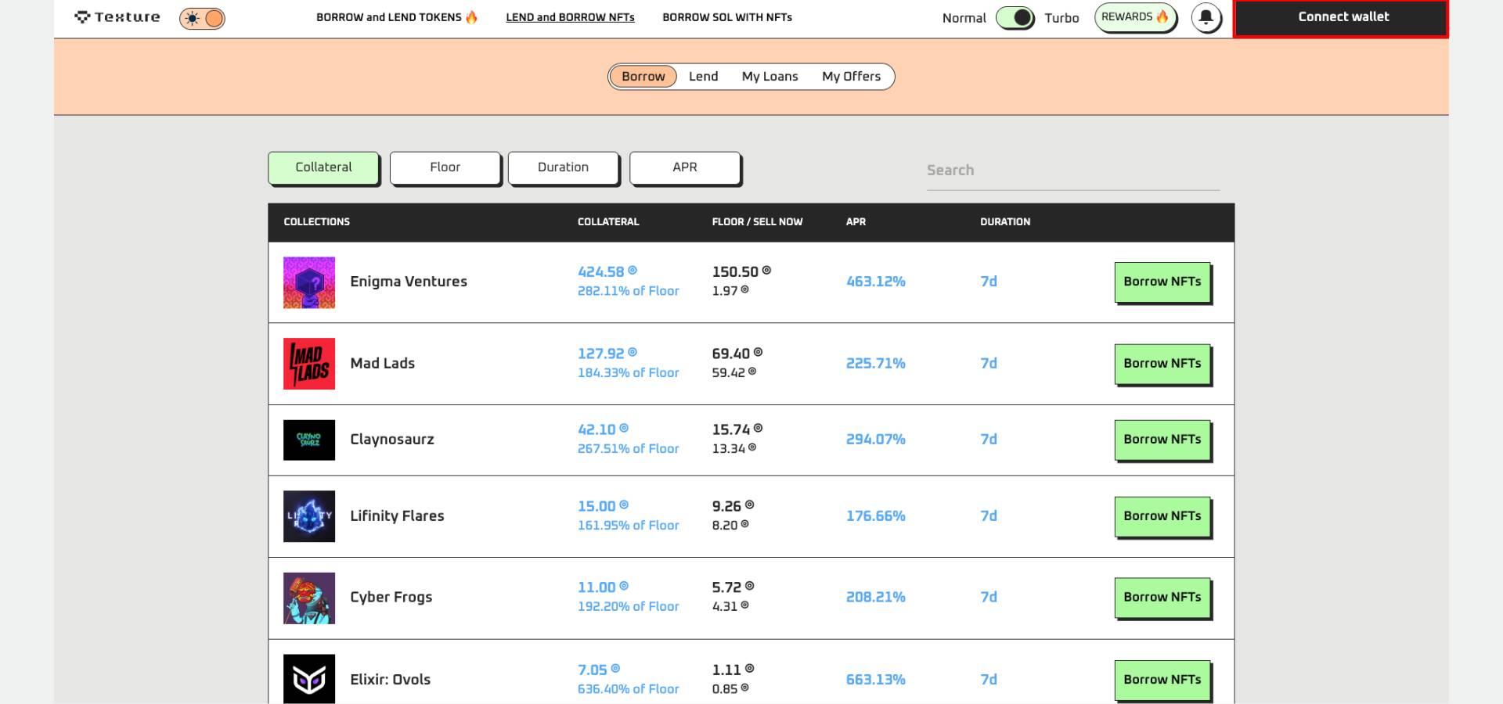Click the 463.12% APR value
This screenshot has height=704, width=1503.
coord(875,282)
